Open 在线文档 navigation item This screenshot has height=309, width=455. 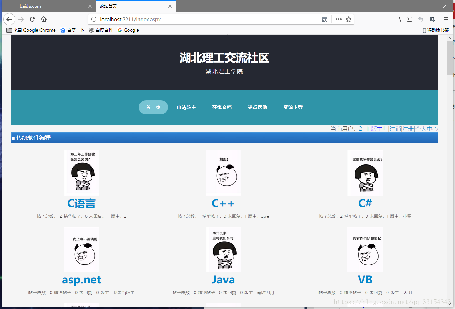222,107
